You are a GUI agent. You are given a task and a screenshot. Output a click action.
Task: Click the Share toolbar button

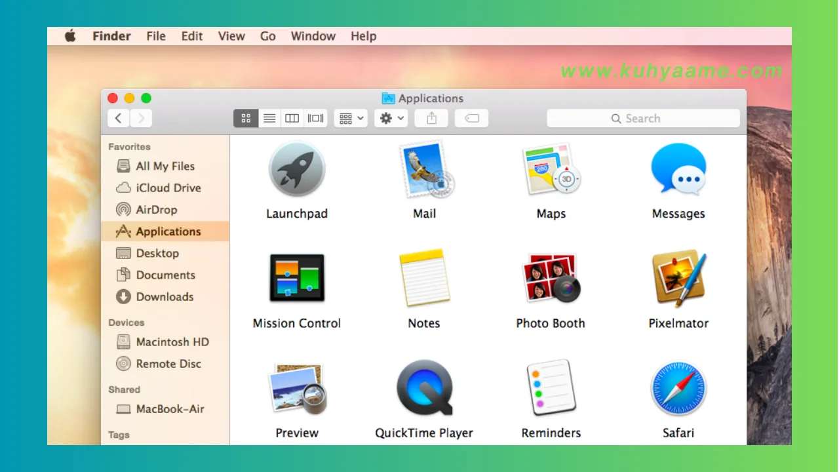[x=431, y=118]
